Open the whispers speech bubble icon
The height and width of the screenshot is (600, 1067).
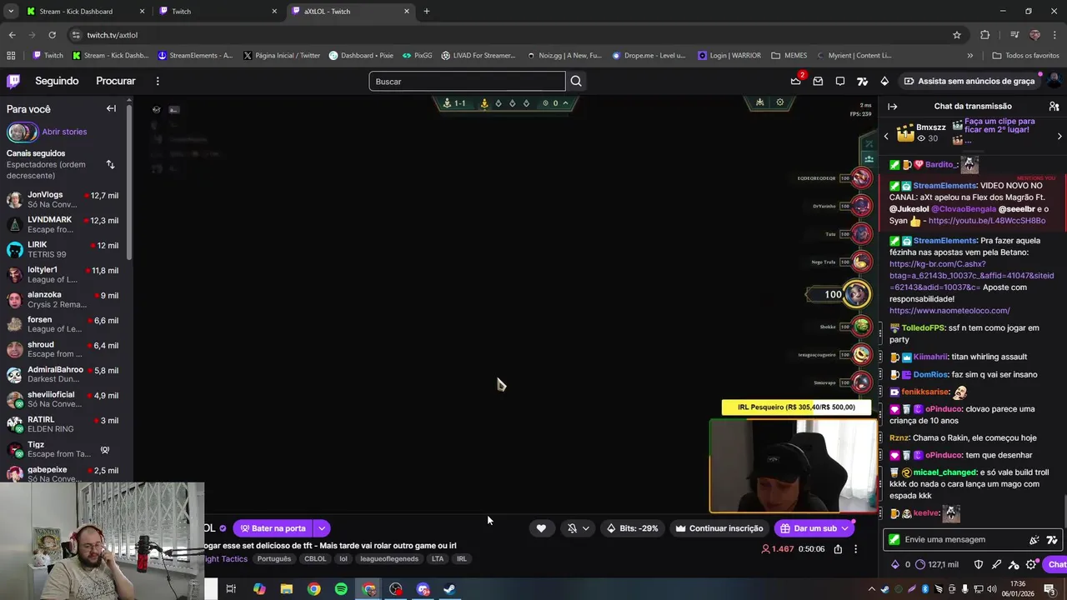click(x=840, y=81)
